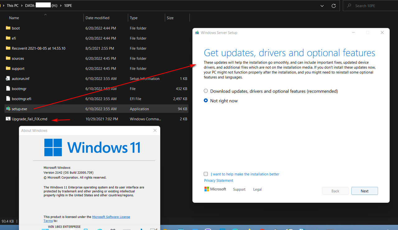
Task: Navigate to This PC in breadcrumb
Action: [x=12, y=6]
